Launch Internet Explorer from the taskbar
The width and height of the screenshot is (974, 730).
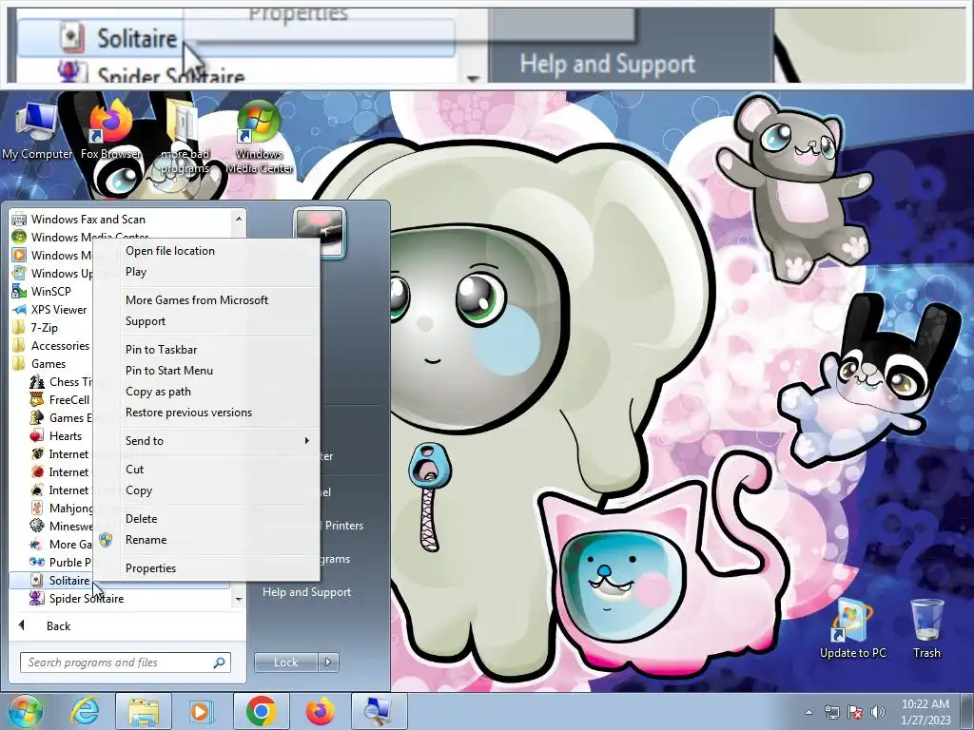[x=85, y=711]
